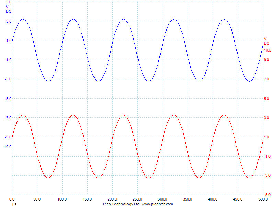Click the blue DC coupling label
Viewport: 275px width, 206px height.
[9, 11]
